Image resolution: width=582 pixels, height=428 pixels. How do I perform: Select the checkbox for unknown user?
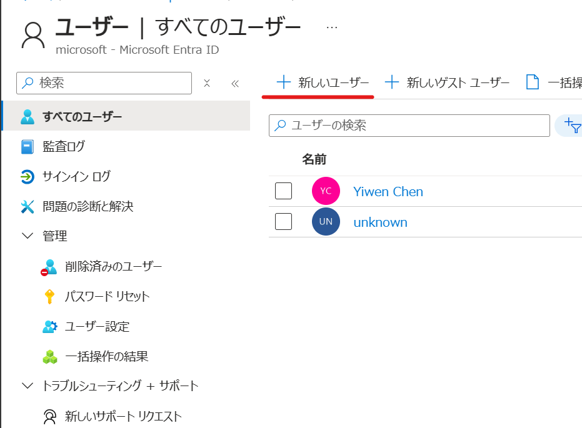point(283,222)
